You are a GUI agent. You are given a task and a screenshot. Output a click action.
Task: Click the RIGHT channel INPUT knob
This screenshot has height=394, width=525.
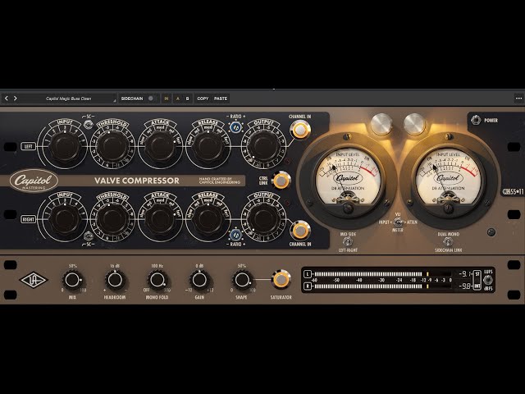[x=65, y=219]
